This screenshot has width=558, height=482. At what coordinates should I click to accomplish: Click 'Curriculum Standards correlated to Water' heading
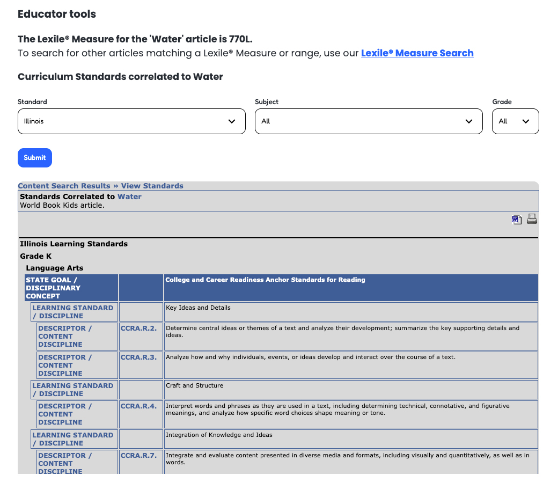(120, 77)
